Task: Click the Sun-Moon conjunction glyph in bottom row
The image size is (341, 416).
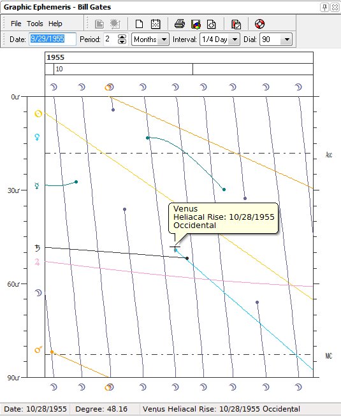Action: click(109, 387)
